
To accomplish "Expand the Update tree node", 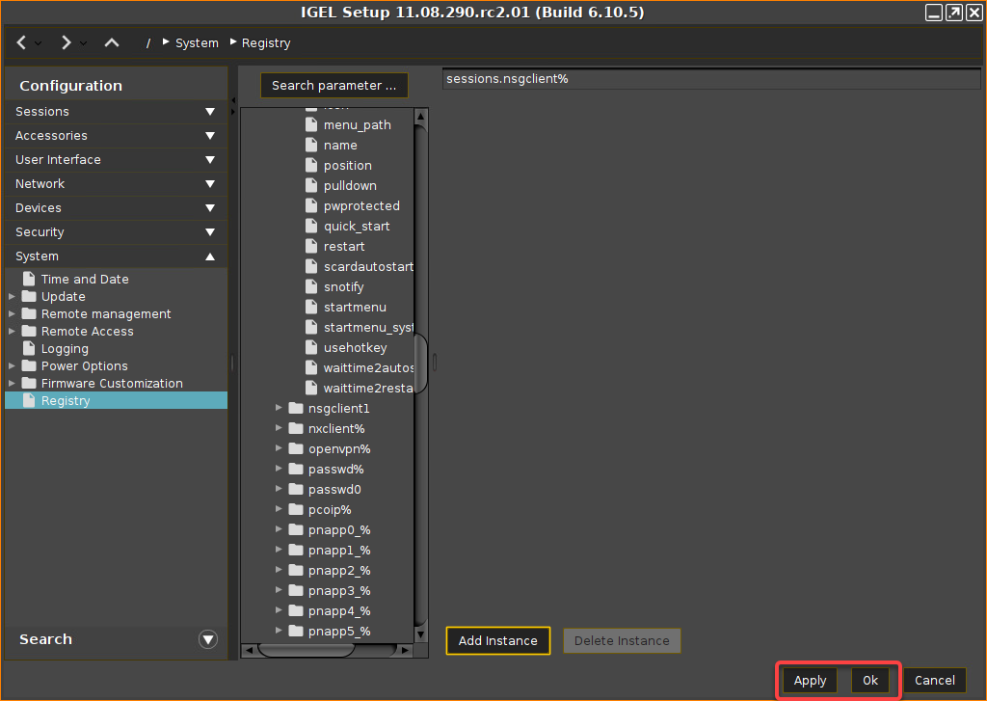I will click(x=12, y=297).
